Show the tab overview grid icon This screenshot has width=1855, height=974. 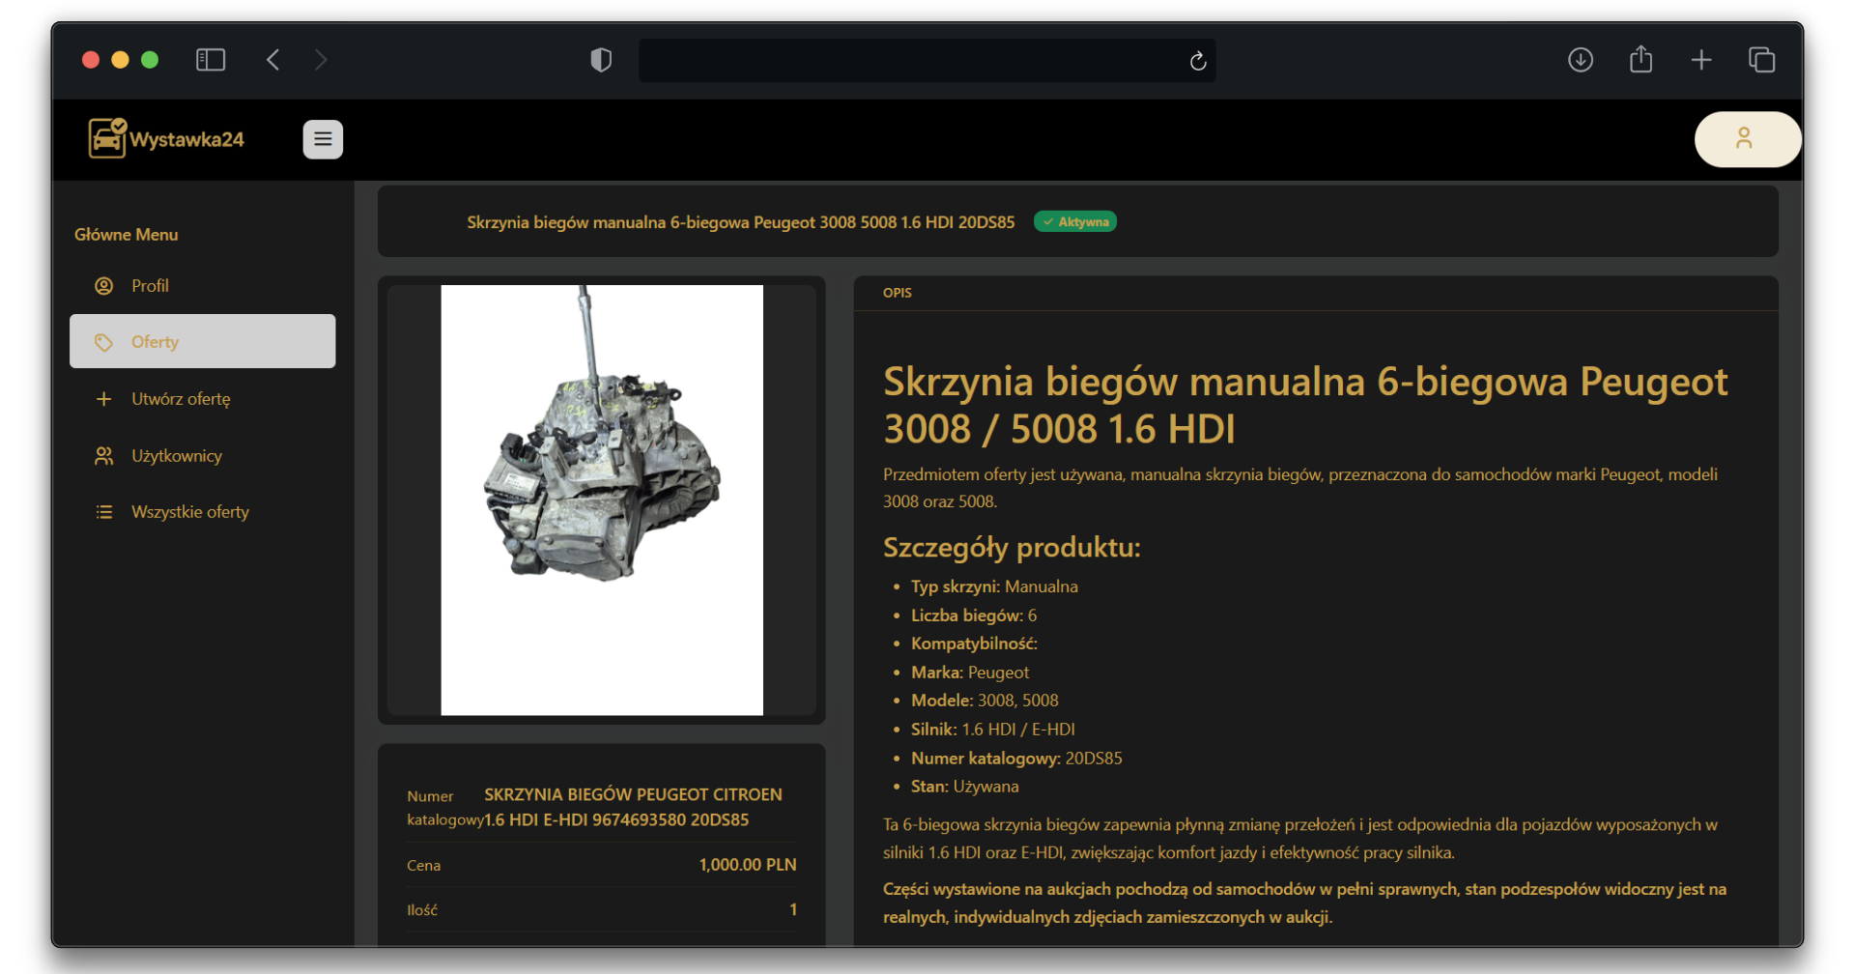tap(1760, 59)
